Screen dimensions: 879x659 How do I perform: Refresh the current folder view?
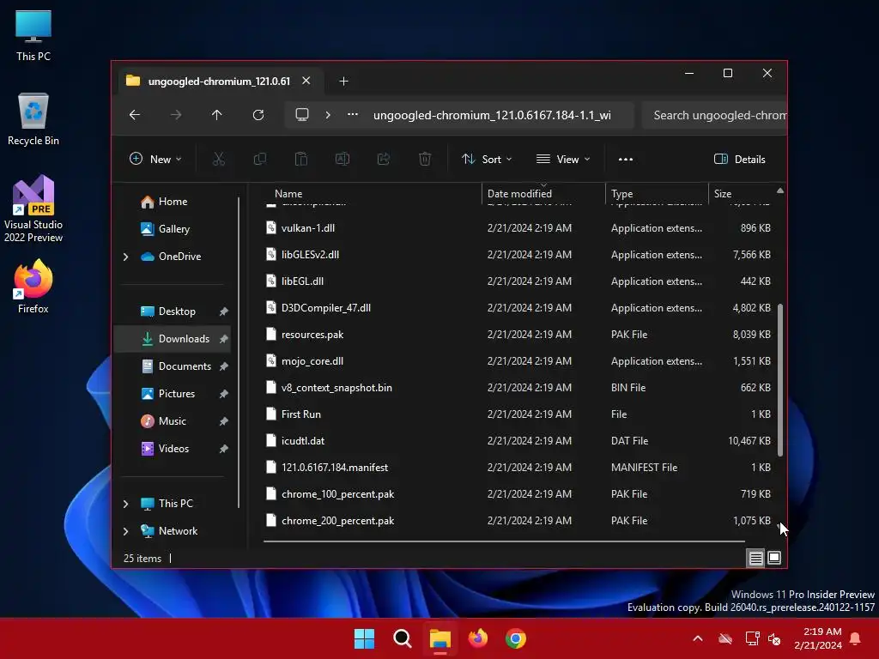click(258, 115)
